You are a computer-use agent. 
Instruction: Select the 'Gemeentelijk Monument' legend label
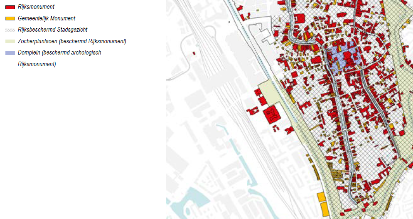click(x=47, y=18)
